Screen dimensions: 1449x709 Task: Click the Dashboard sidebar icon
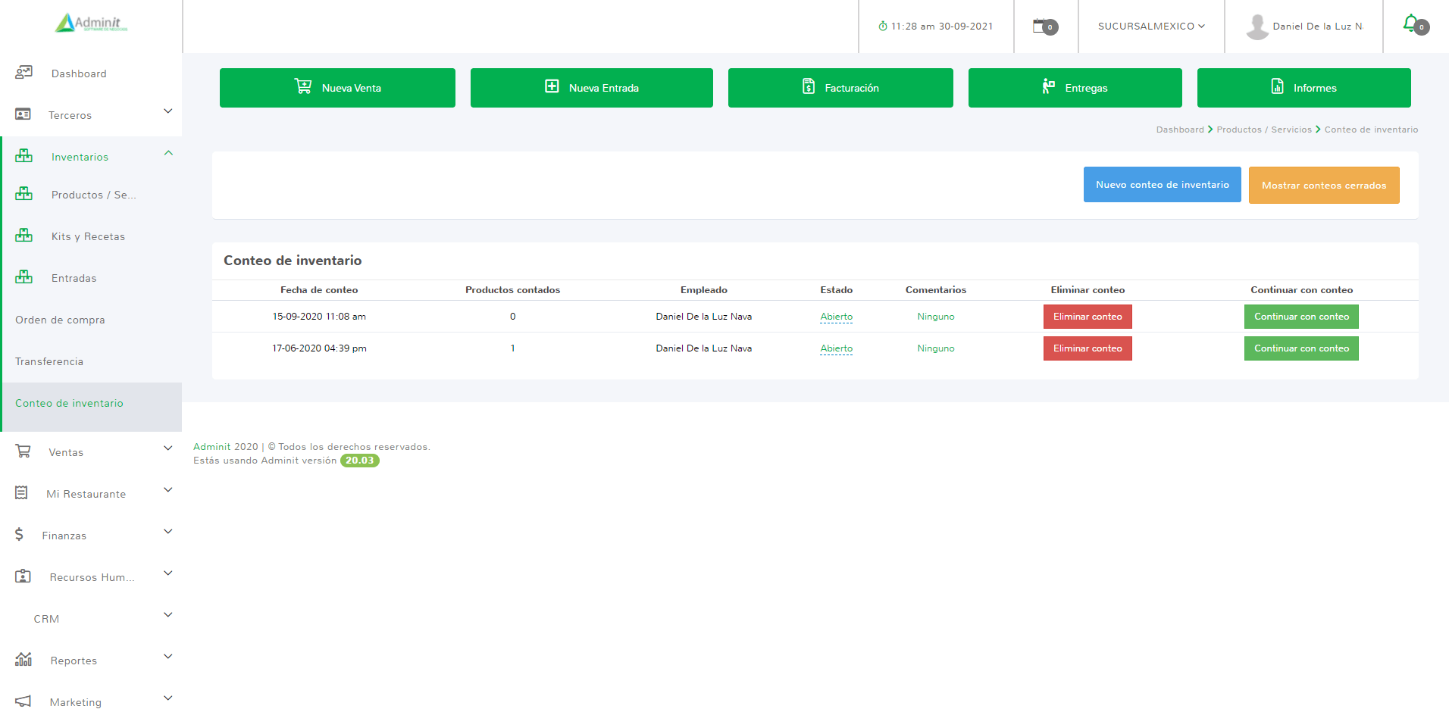(23, 73)
